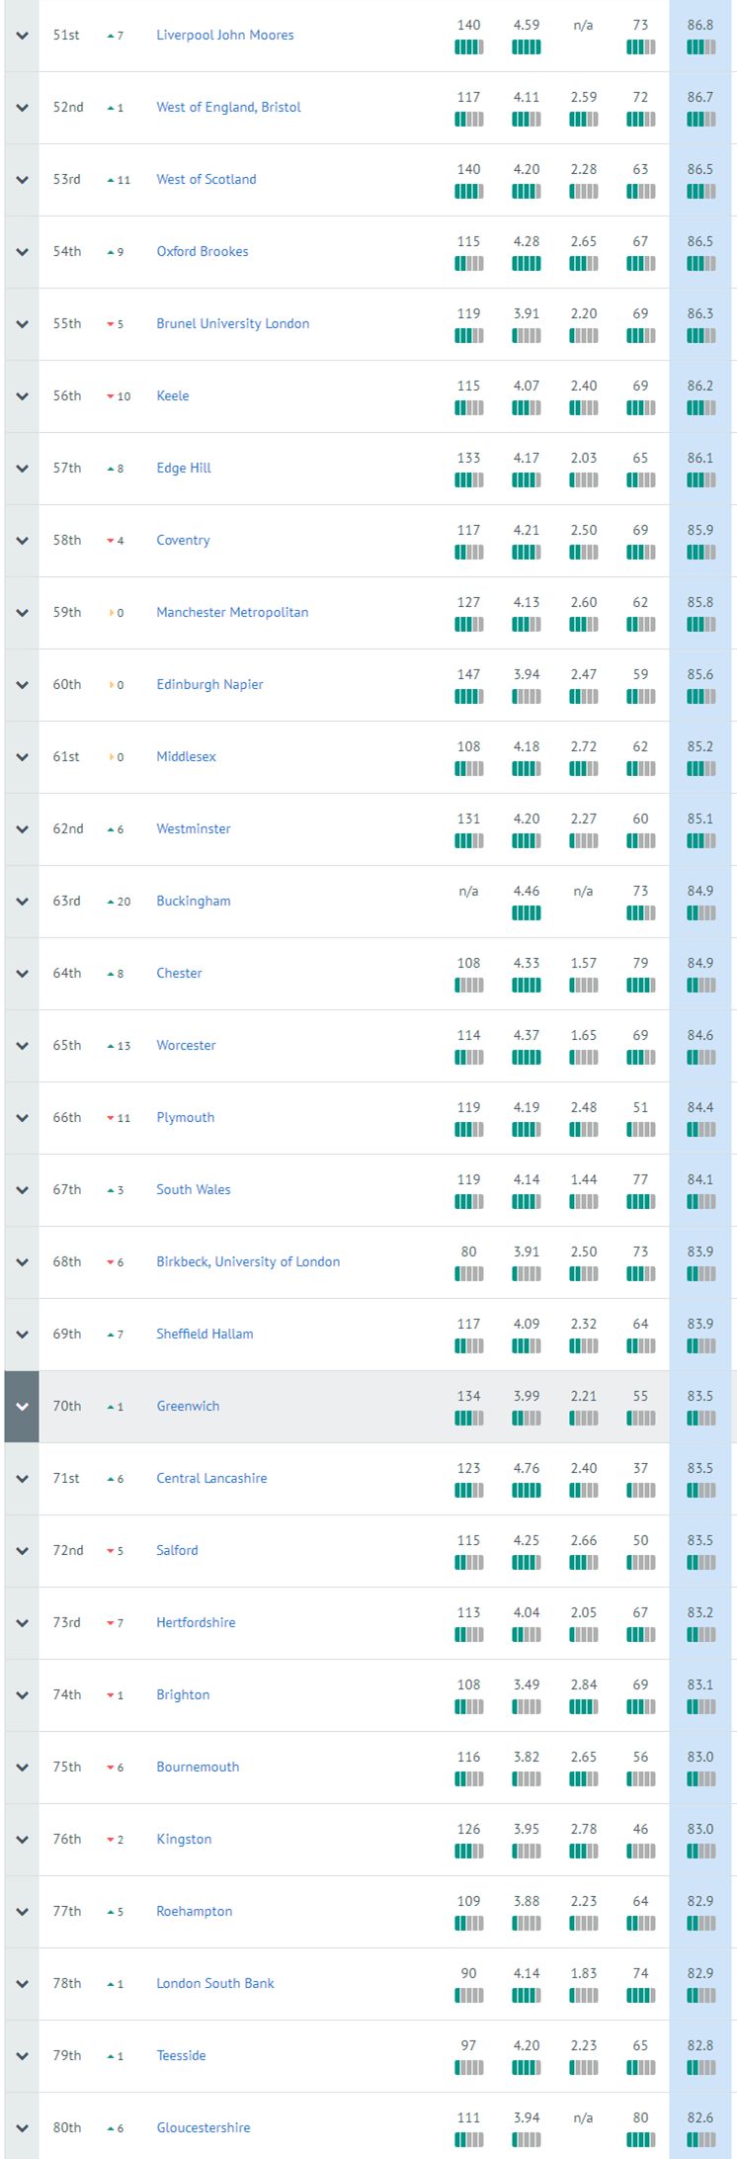Click the 37 value in Central Lancashire row

[641, 1468]
